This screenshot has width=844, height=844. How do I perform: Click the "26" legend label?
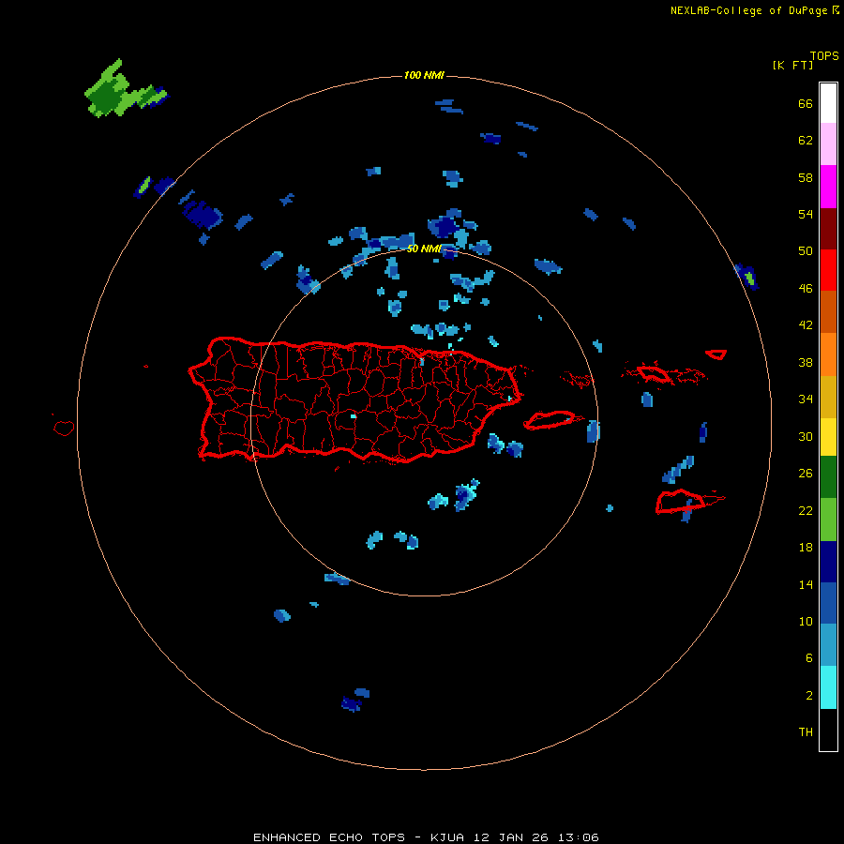click(806, 474)
